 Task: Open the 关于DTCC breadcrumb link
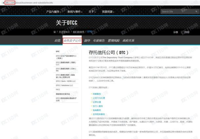click(x=64, y=32)
